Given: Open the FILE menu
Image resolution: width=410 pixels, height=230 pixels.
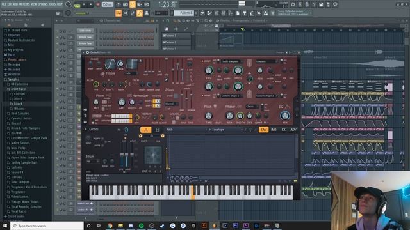Looking at the screenshot, I should [x=4, y=4].
